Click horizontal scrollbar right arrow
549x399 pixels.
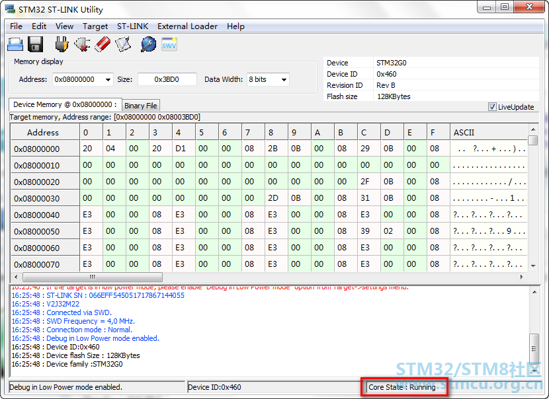[x=522, y=277]
